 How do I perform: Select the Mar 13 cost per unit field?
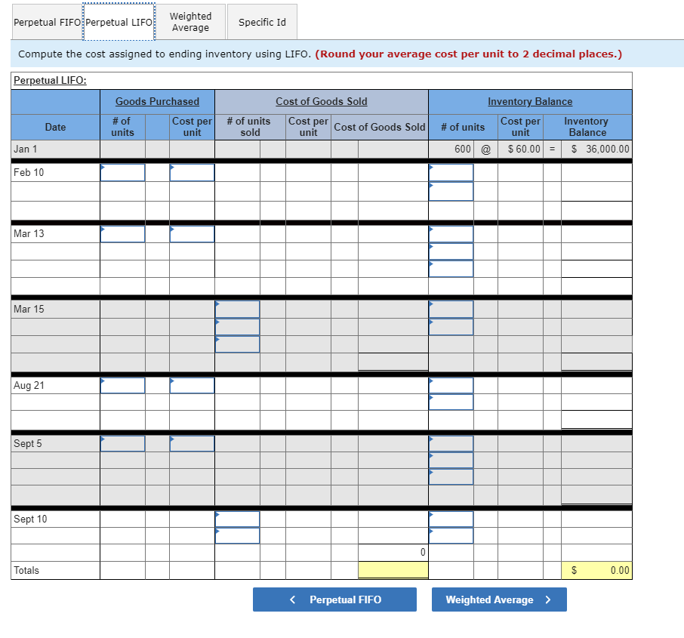pyautogui.click(x=191, y=233)
